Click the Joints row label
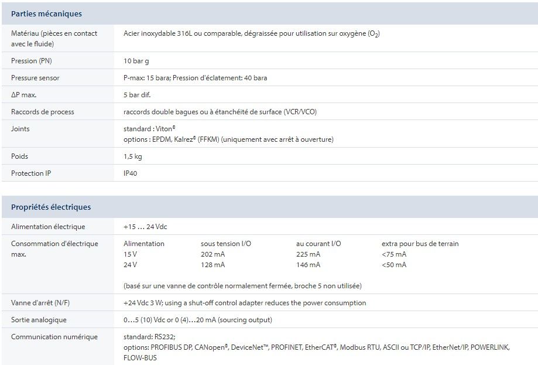Screen dimensions: 538x365 coord(20,129)
